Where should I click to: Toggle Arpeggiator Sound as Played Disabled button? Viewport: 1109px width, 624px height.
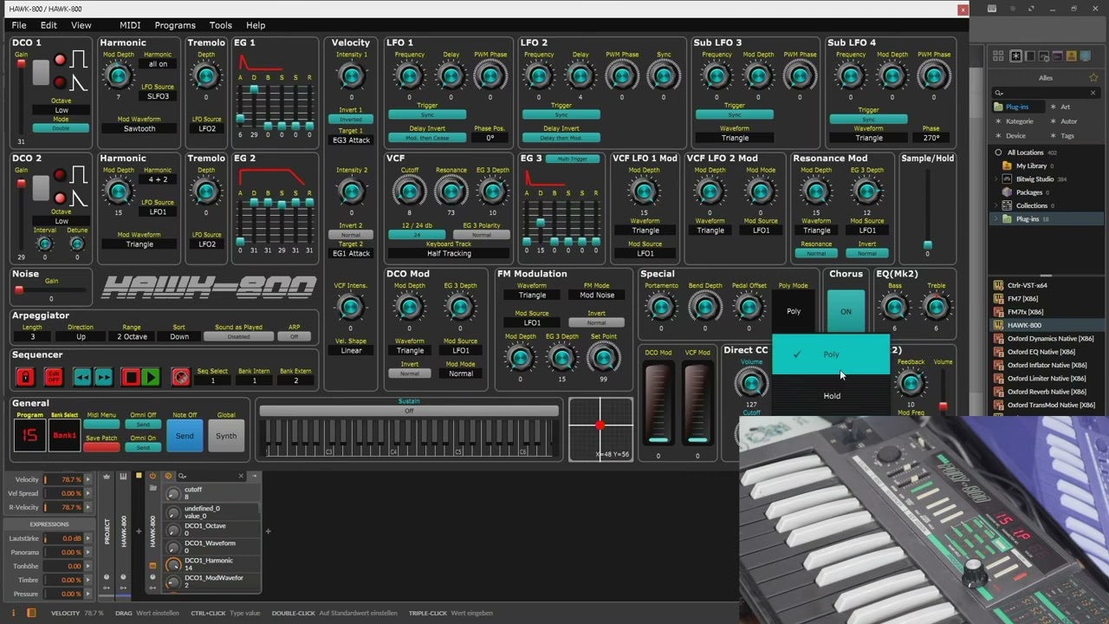tap(239, 336)
